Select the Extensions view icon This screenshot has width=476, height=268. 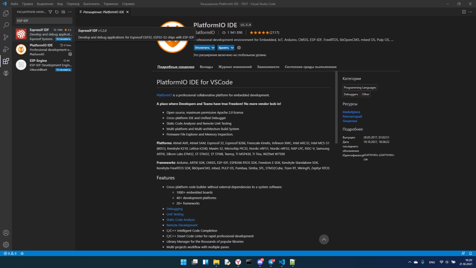tap(6, 61)
